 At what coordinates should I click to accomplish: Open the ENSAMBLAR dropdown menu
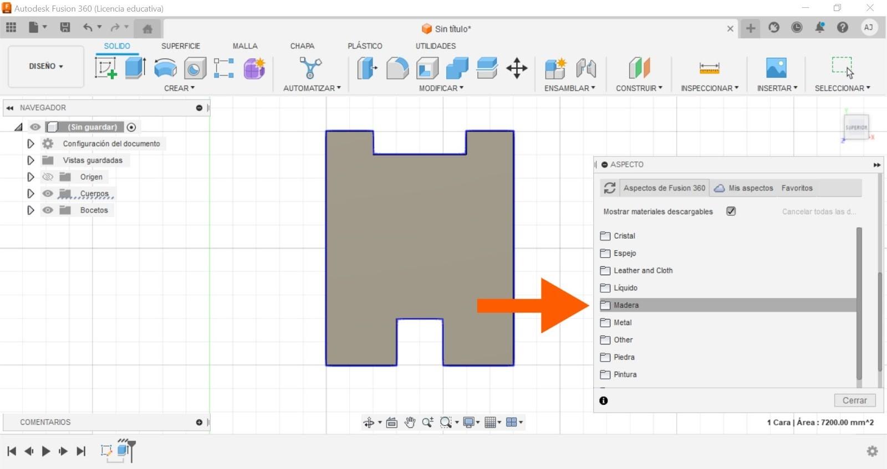(x=570, y=88)
